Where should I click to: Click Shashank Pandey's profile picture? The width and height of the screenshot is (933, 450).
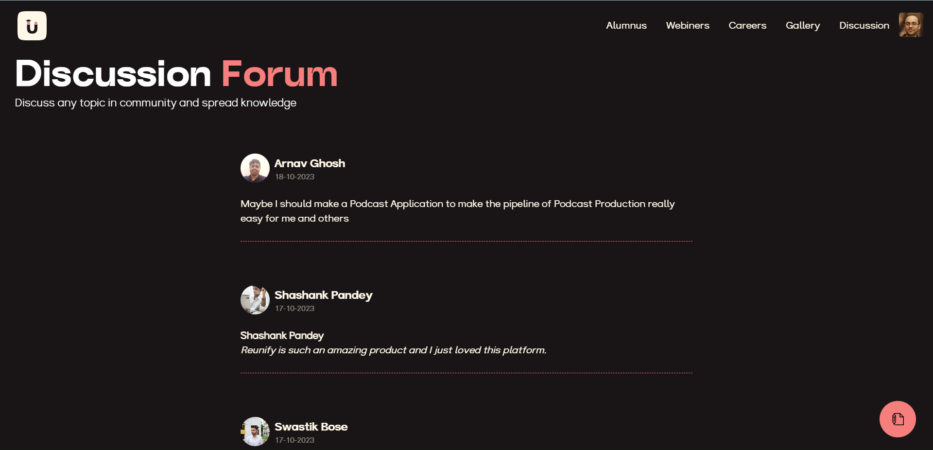tap(255, 300)
